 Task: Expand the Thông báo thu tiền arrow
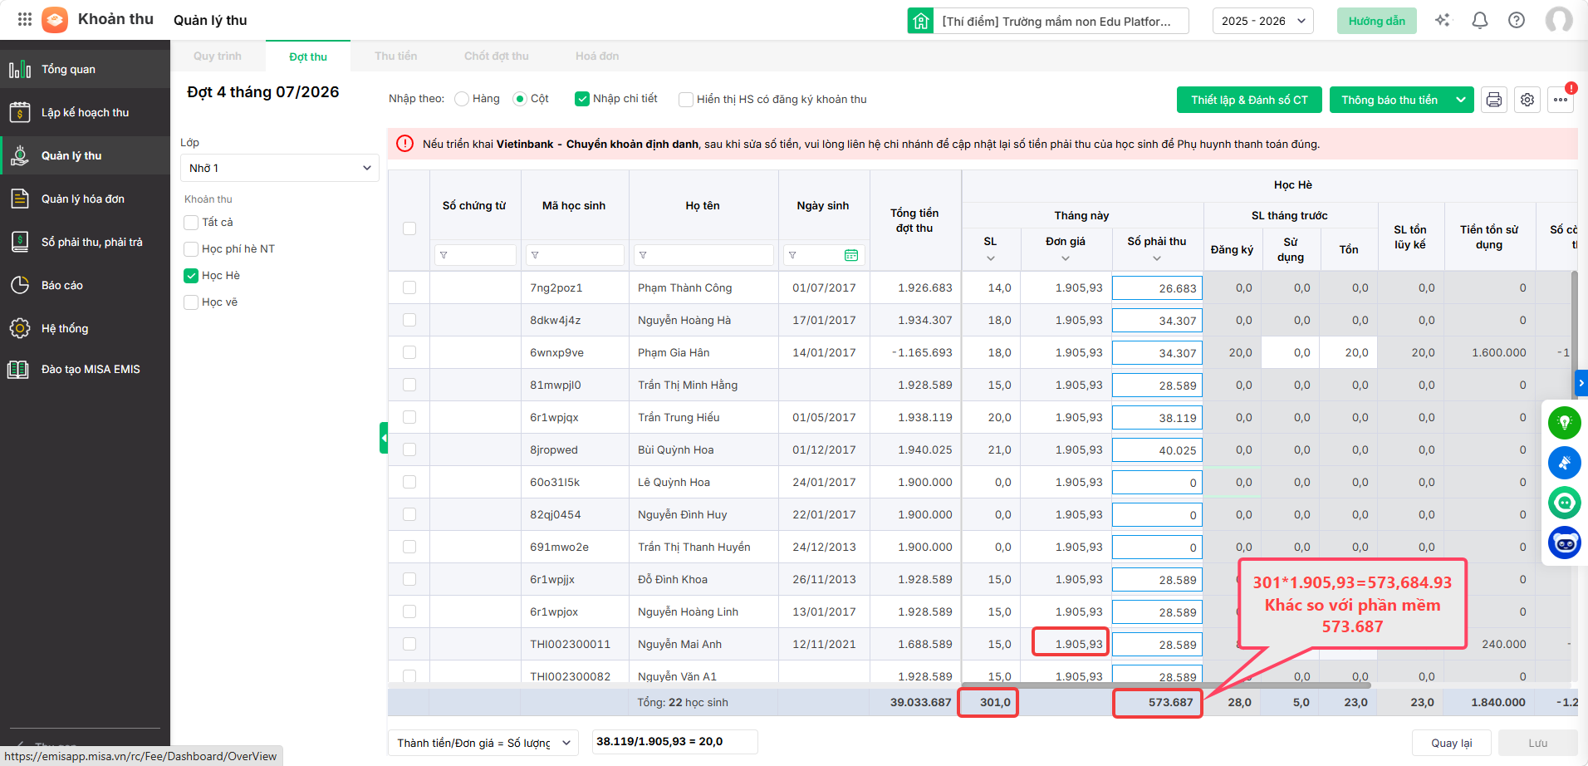pyautogui.click(x=1461, y=100)
